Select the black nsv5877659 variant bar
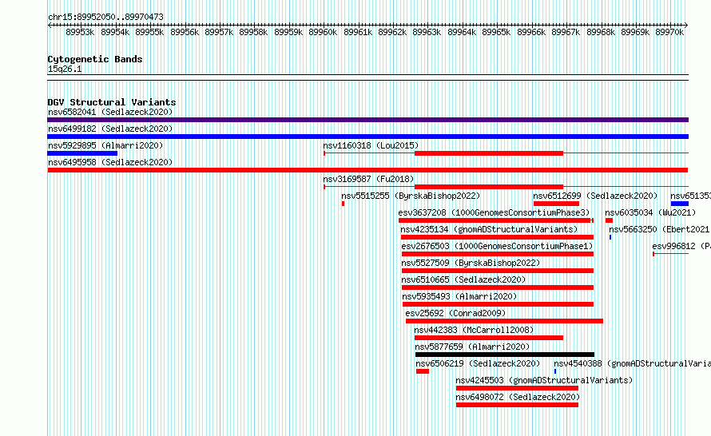Viewport: 711px width, 436px height. (x=505, y=355)
